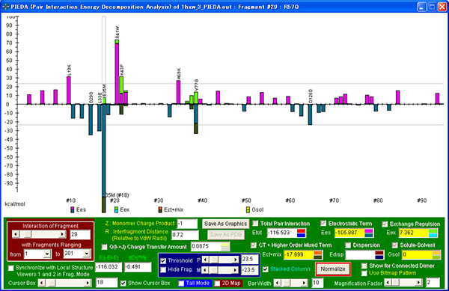Enable Show for Connected Dimer

click(364, 266)
